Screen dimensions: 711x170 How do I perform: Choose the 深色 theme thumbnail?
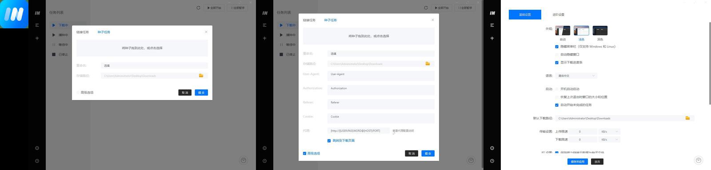tap(600, 31)
